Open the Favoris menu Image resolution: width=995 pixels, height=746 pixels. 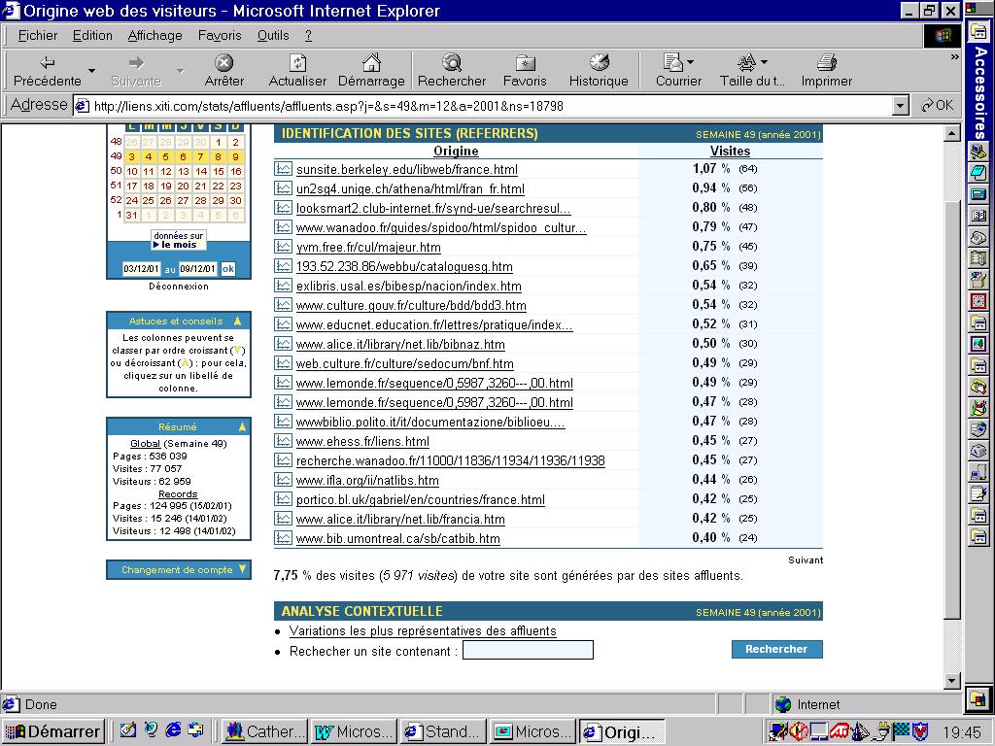coord(220,36)
